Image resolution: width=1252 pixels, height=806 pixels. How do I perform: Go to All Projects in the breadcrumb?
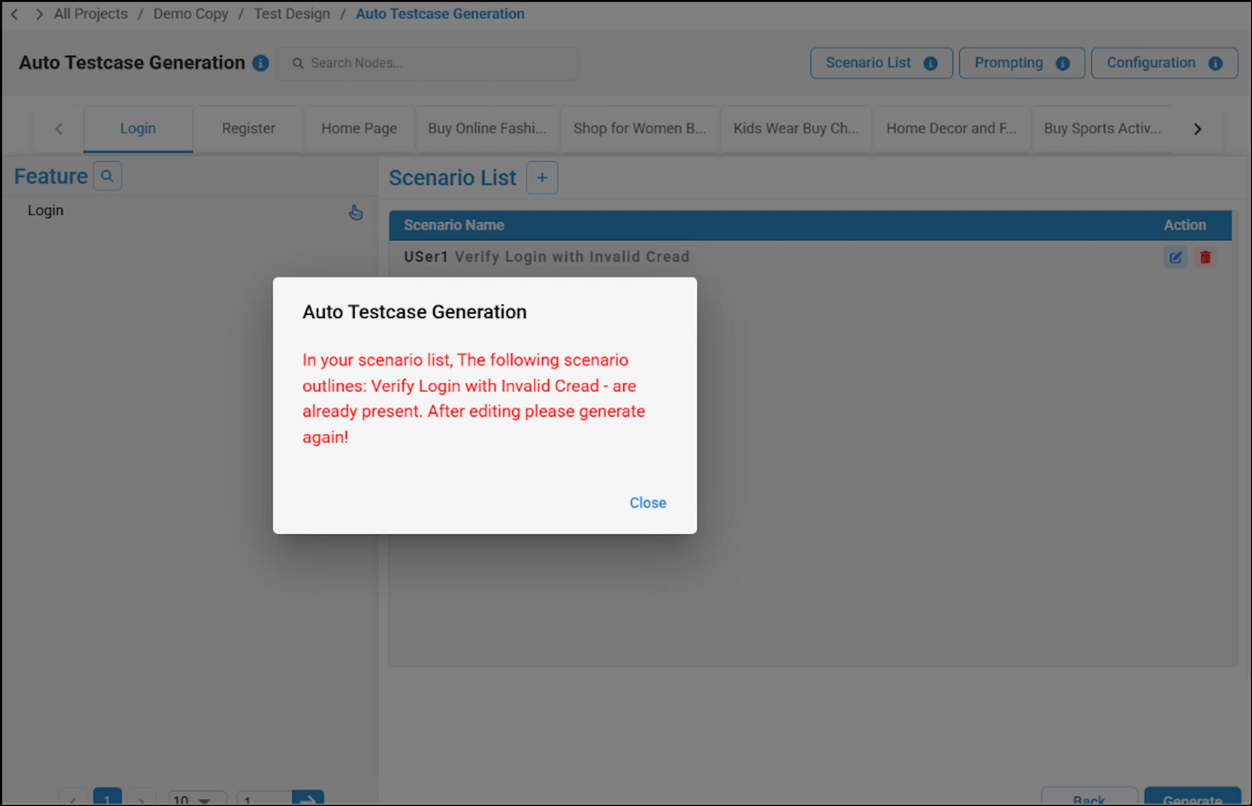click(91, 14)
